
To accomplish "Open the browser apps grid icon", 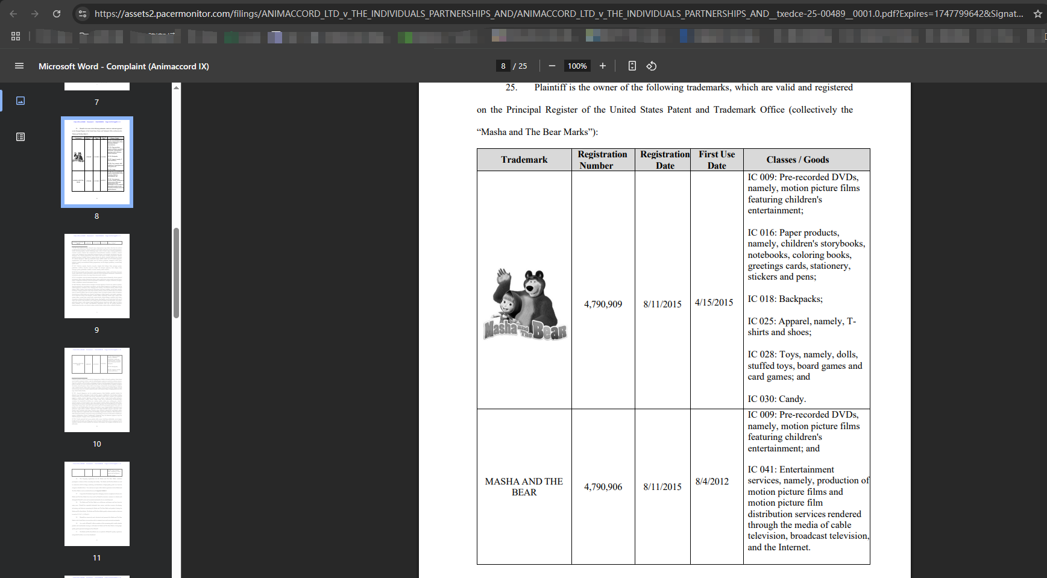I will [x=16, y=37].
